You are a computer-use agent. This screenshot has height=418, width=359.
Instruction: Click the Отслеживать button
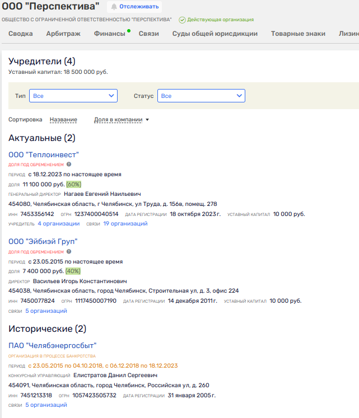(x=134, y=7)
